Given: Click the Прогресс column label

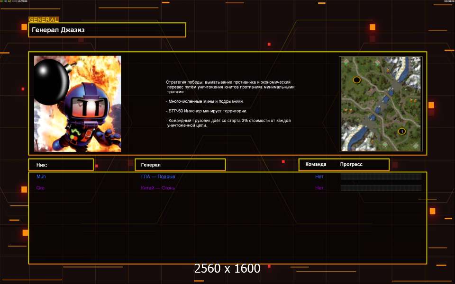Looking at the screenshot, I should (x=351, y=164).
